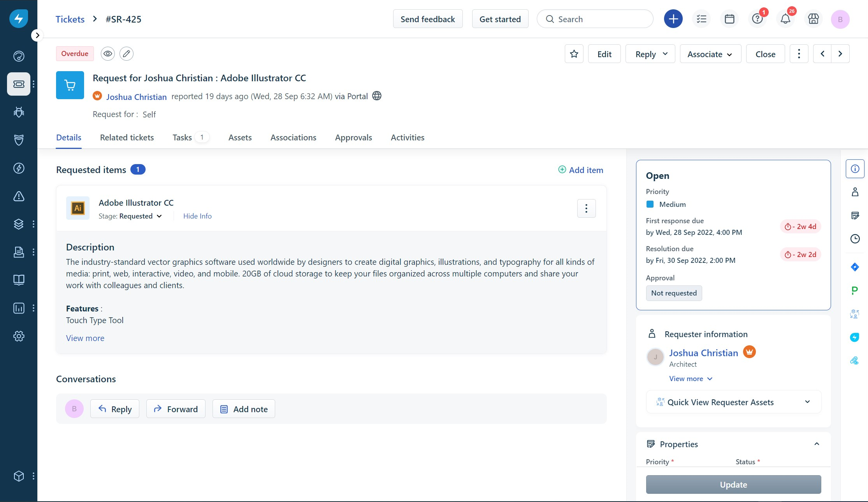
Task: Toggle visibility of ticket item three-dot menu
Action: click(587, 208)
